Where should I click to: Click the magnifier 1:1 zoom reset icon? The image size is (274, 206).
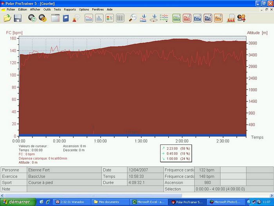(x=133, y=18)
